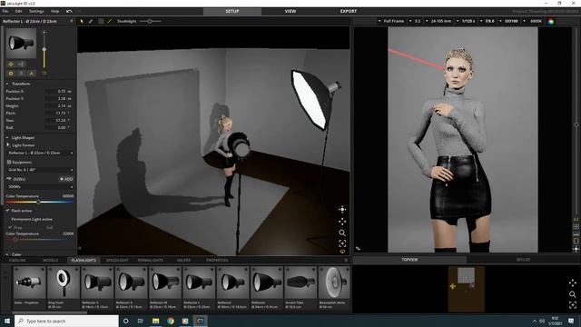Open Chrome from the taskbar

[171, 321]
